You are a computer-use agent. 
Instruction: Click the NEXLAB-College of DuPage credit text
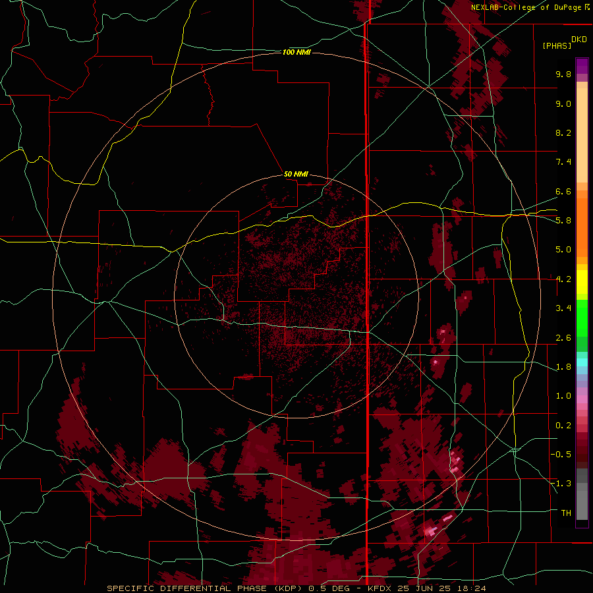pyautogui.click(x=530, y=7)
